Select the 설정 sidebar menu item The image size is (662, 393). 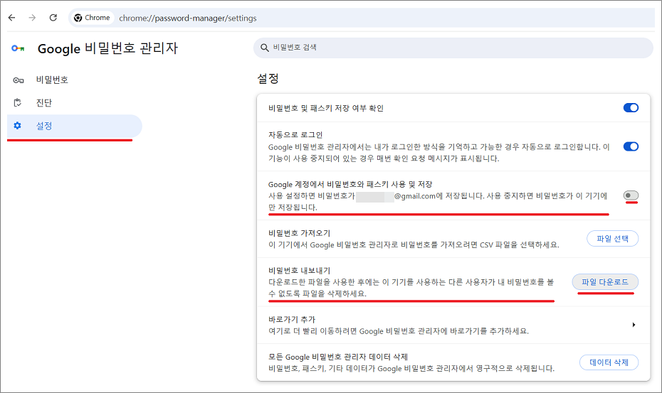point(75,126)
